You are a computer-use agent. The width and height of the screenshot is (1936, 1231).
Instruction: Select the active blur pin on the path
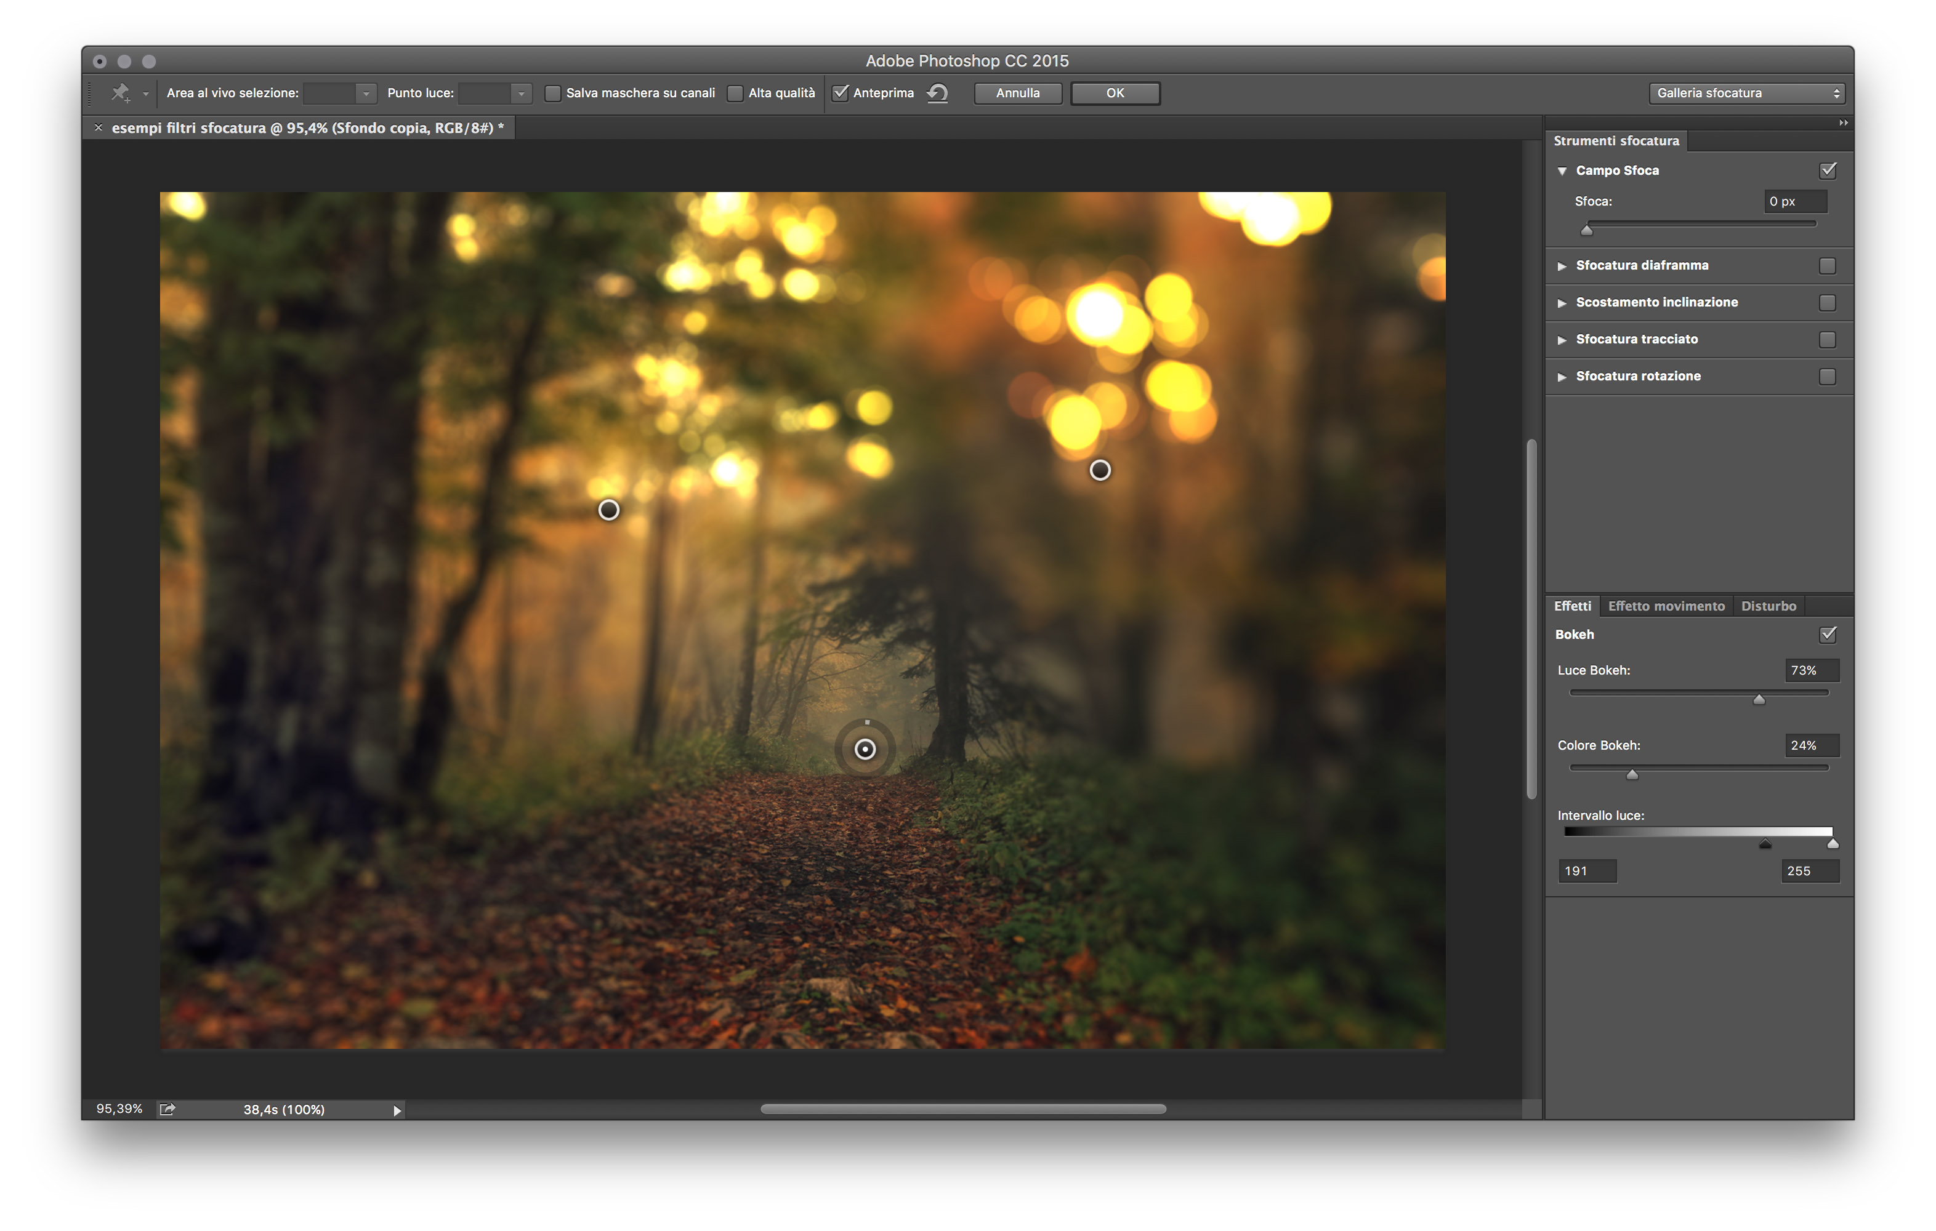tap(865, 750)
